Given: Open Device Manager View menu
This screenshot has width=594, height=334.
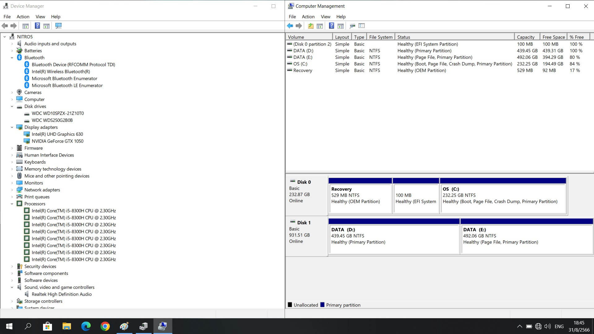Looking at the screenshot, I should (x=40, y=17).
